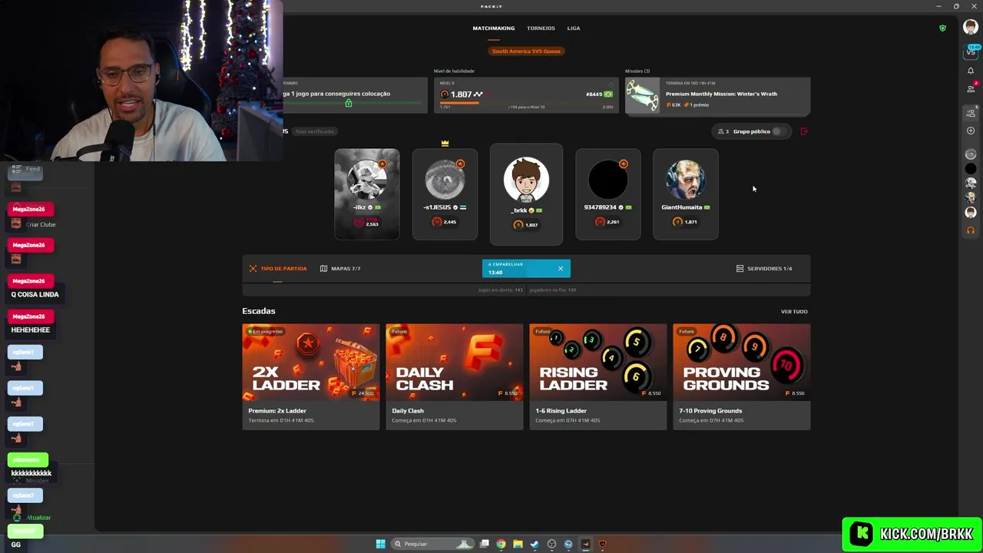Click the Jogos em direto: 143 counter
The width and height of the screenshot is (983, 553).
coord(500,290)
